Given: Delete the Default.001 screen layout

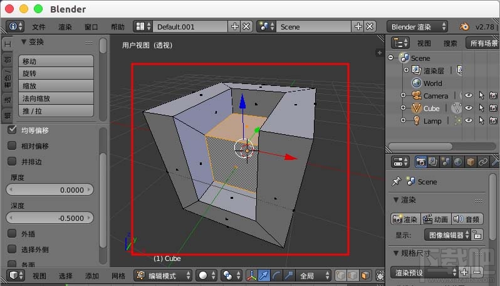Looking at the screenshot, I should coord(246,26).
